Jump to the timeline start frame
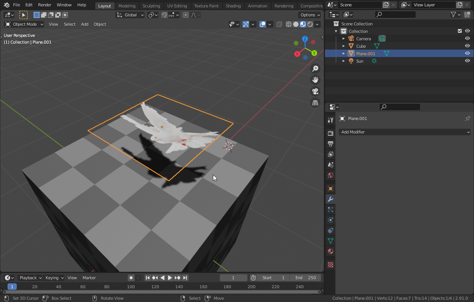Image resolution: width=474 pixels, height=302 pixels. coord(148,278)
